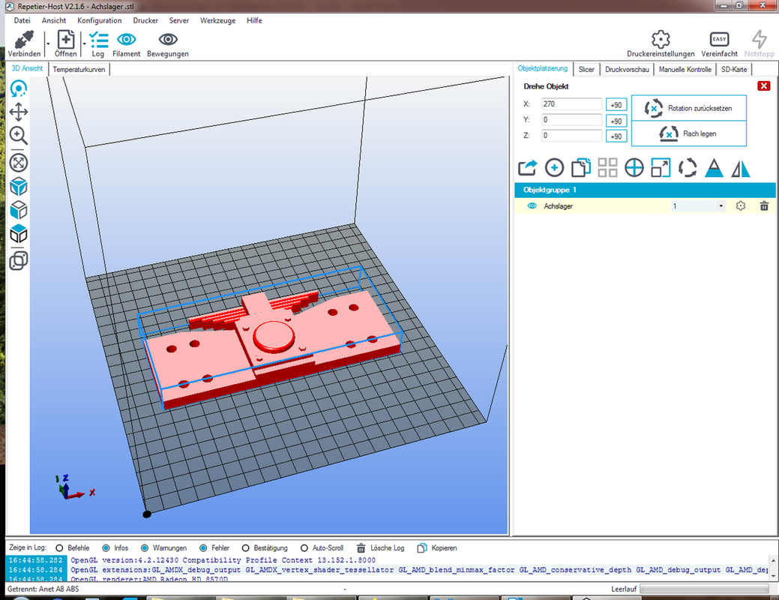Screen dimensions: 779x600
Task: Activate the move viewpoint tool
Action: click(x=19, y=112)
